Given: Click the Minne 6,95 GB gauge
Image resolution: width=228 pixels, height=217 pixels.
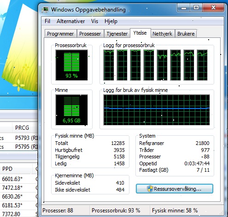Looking at the screenshot, I should click(x=71, y=110).
